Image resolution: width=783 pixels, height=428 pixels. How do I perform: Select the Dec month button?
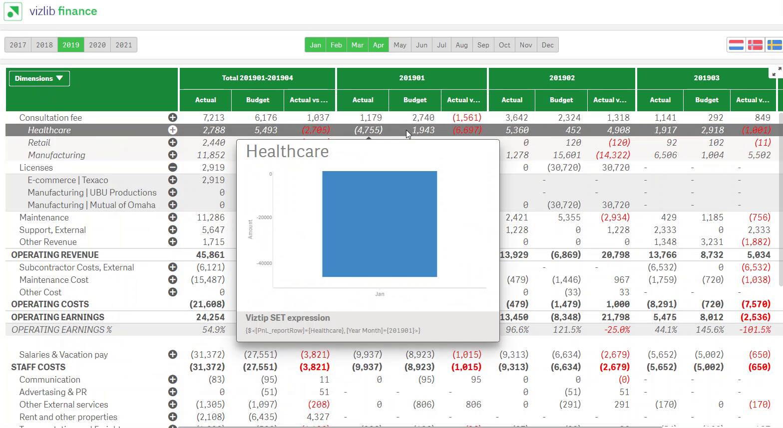coord(547,45)
